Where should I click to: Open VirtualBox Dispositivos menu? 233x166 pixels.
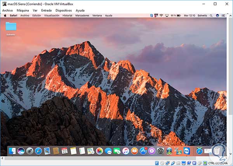(64, 10)
